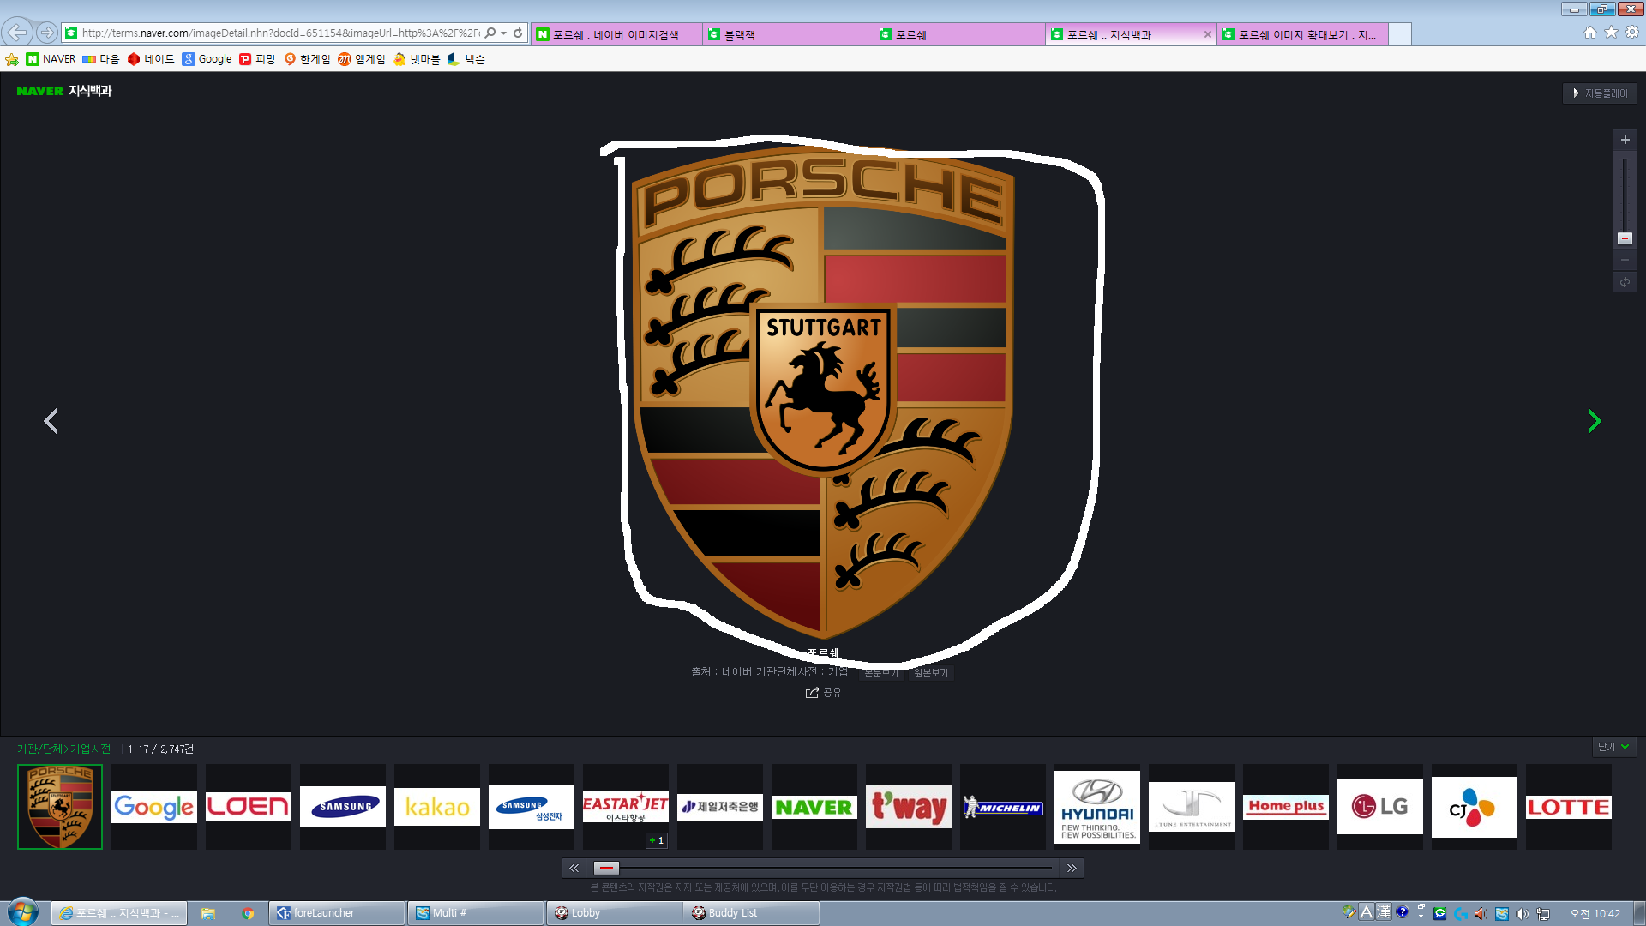Select the Michelin logo thumbnail
The image size is (1646, 926).
(x=1003, y=807)
